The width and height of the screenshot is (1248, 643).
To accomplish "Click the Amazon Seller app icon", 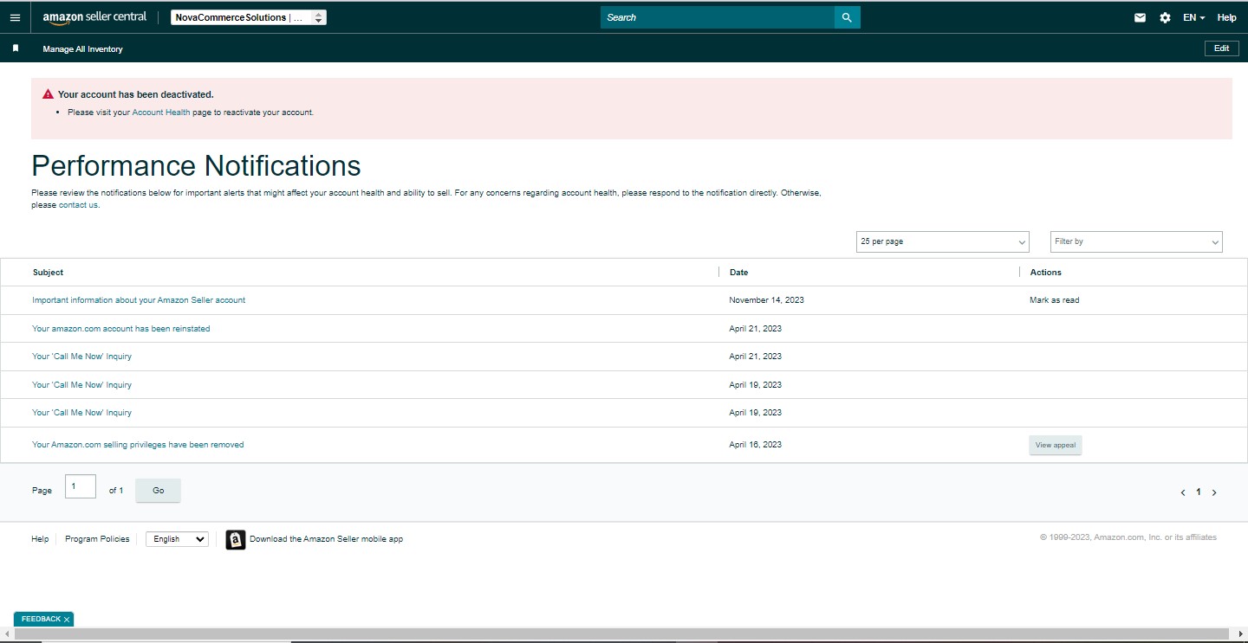I will 236,540.
